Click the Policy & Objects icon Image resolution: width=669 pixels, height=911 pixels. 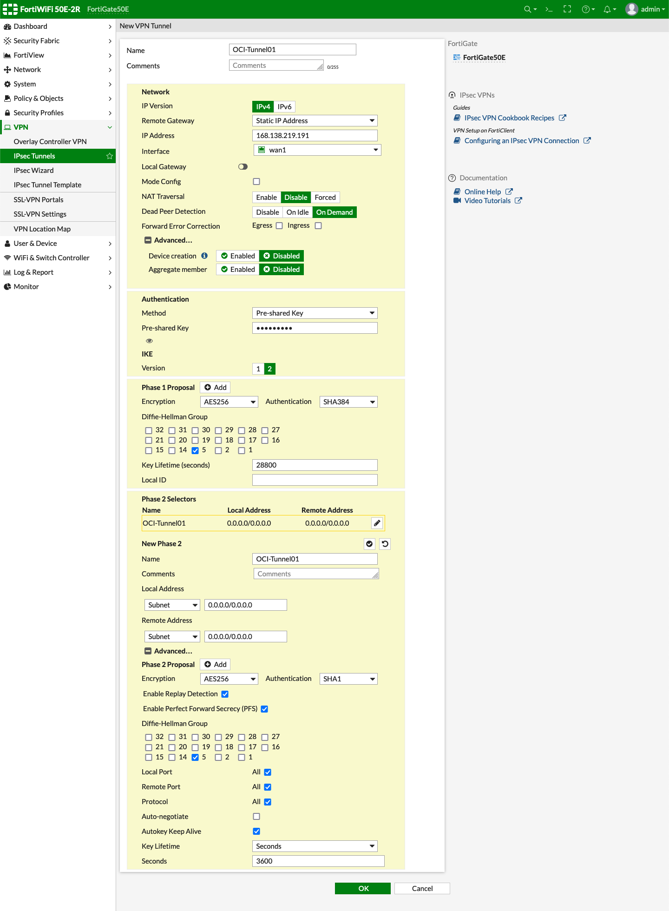[7, 99]
